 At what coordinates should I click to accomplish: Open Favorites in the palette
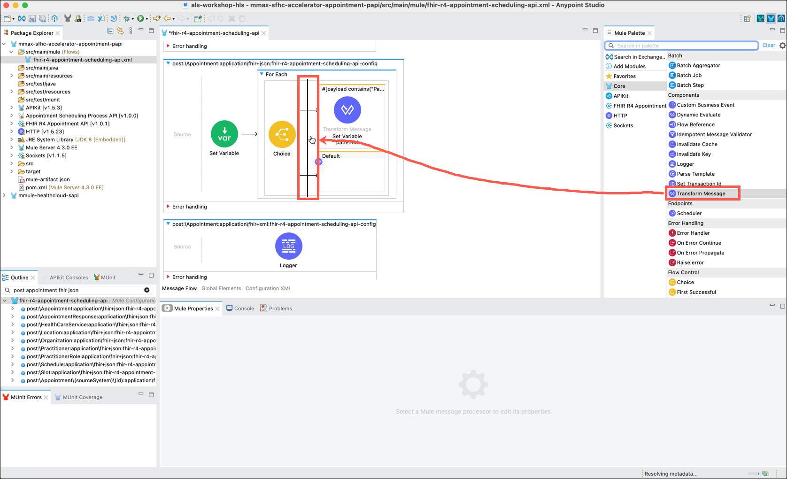[x=621, y=76]
